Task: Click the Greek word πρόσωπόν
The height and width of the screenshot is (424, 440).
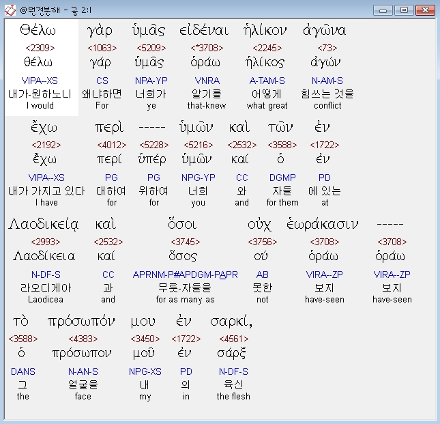Action: click(81, 322)
